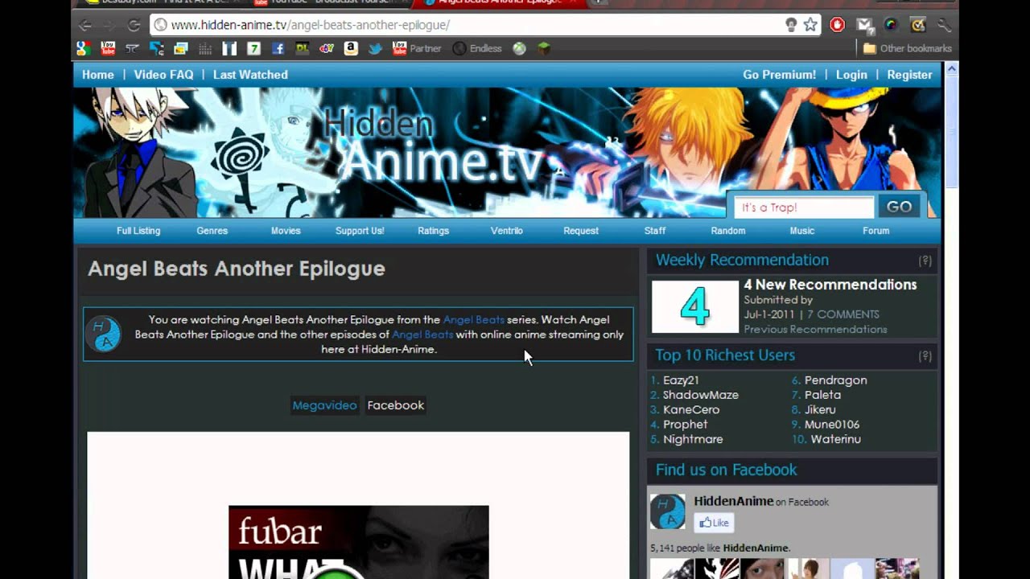Switch to the BestBuy.com browser tab
The height and width of the screenshot is (579, 1030).
point(161,2)
